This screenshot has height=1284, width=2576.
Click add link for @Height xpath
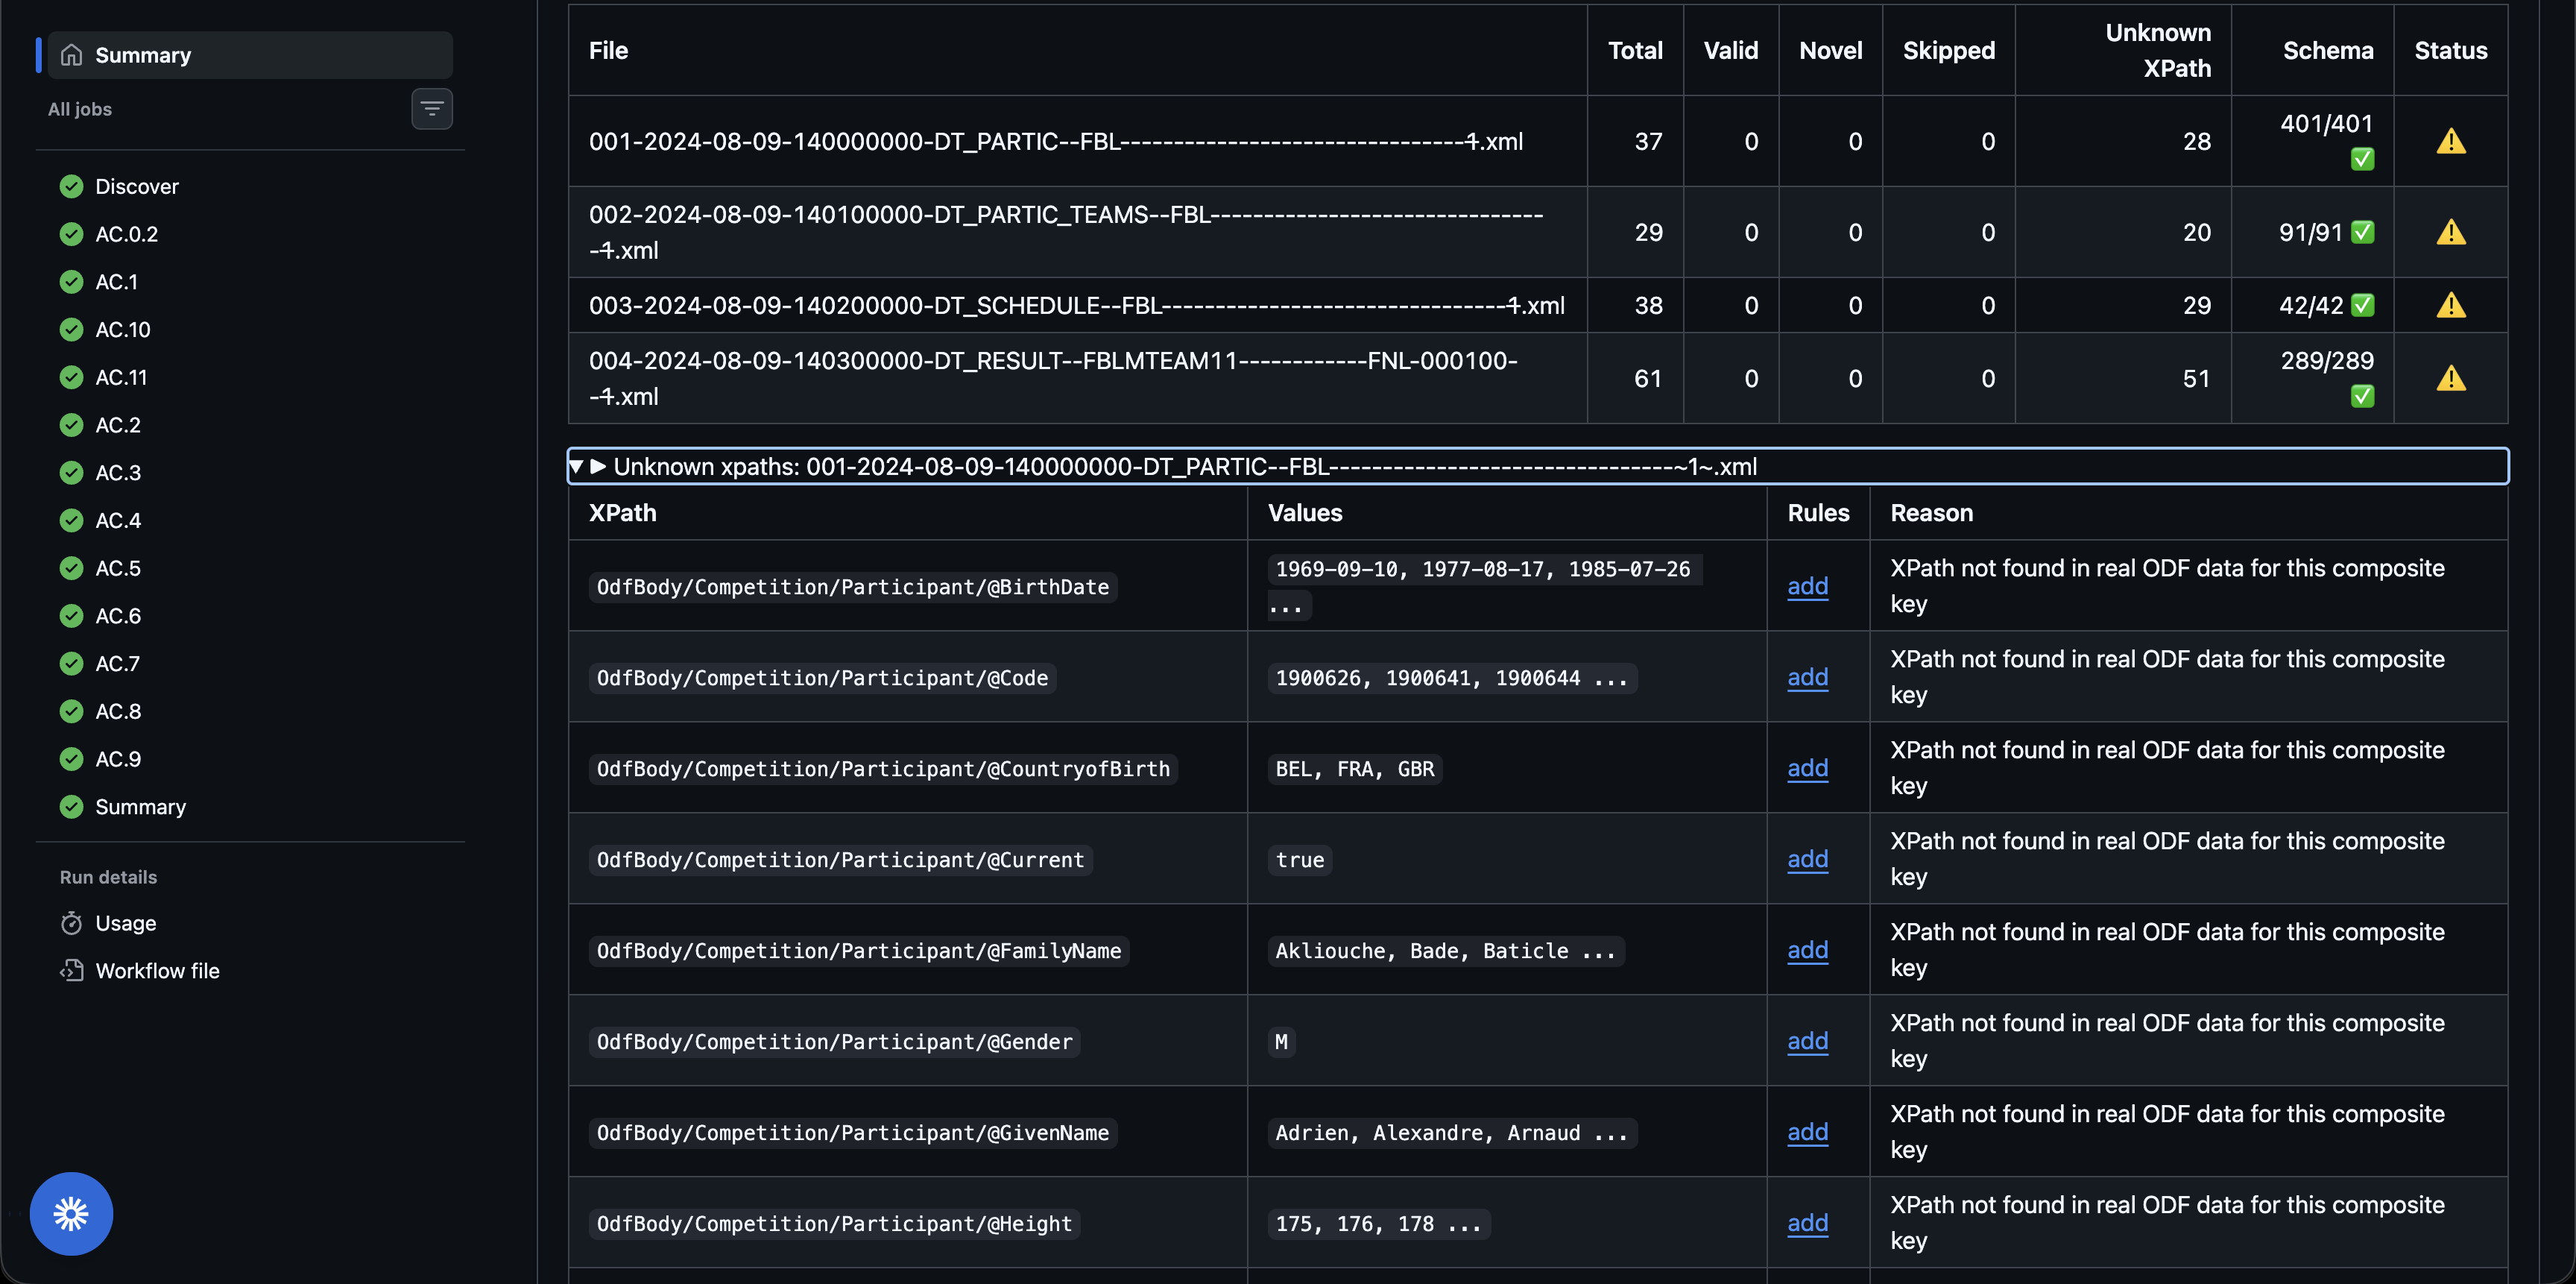1807,1223
